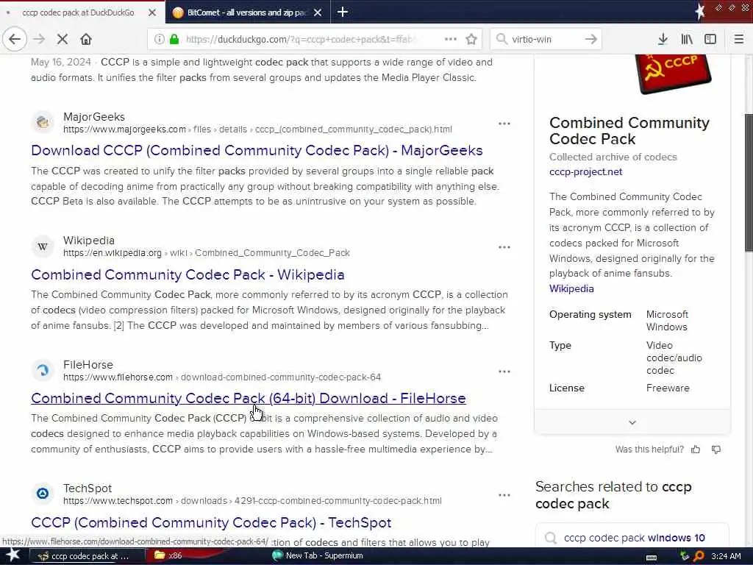This screenshot has height=565, width=753.
Task: Open the FileHorse 64-bit Download link
Action: 249,398
